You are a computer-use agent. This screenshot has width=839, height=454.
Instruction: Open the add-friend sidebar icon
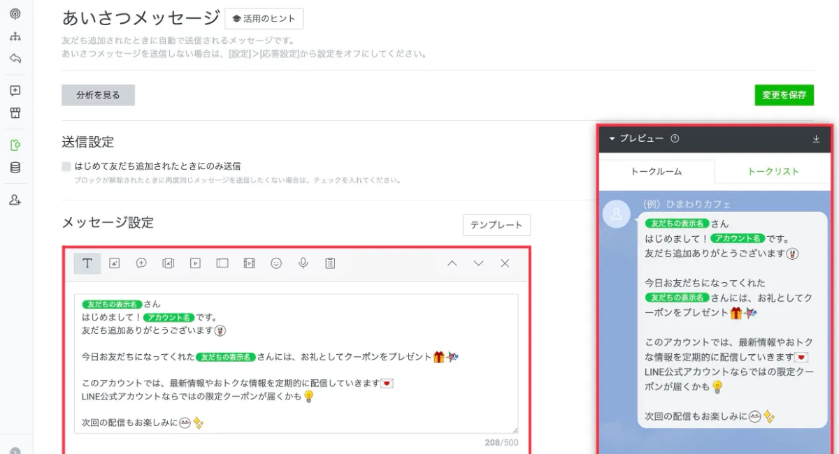15,200
